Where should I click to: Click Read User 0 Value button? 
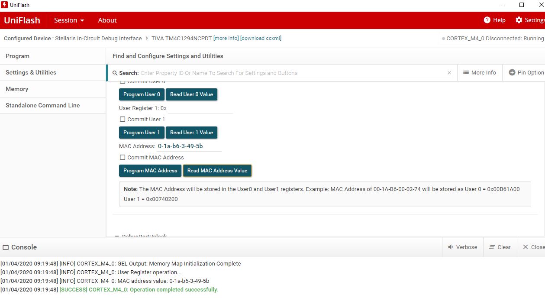tap(191, 94)
